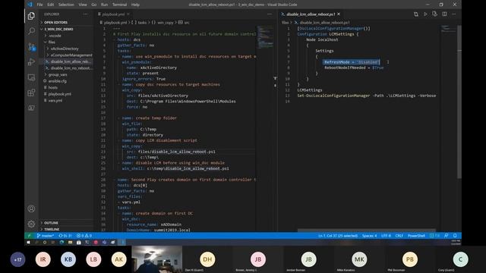The image size is (486, 273).
Task: Open Source Control view in activity bar
Action: [31, 46]
